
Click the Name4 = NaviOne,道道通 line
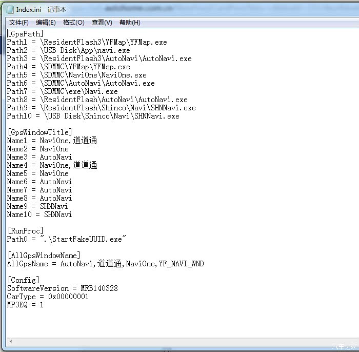tap(52, 165)
